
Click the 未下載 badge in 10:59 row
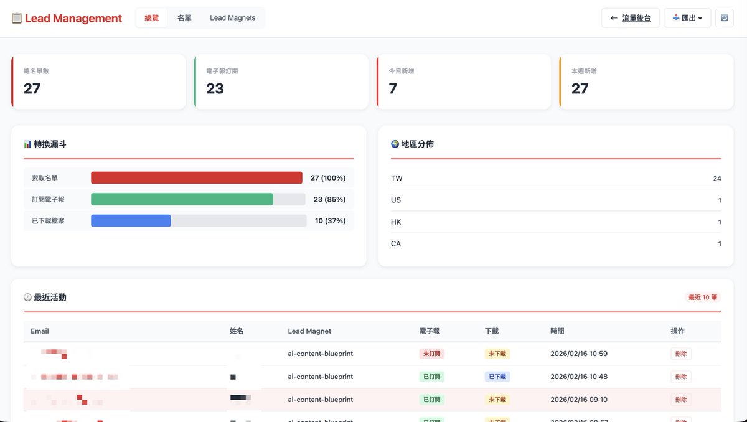click(497, 354)
